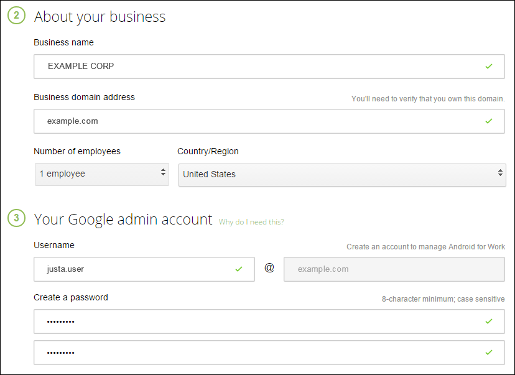This screenshot has width=515, height=375.
Task: Click the green checkmark in domain address field
Action: (x=489, y=121)
